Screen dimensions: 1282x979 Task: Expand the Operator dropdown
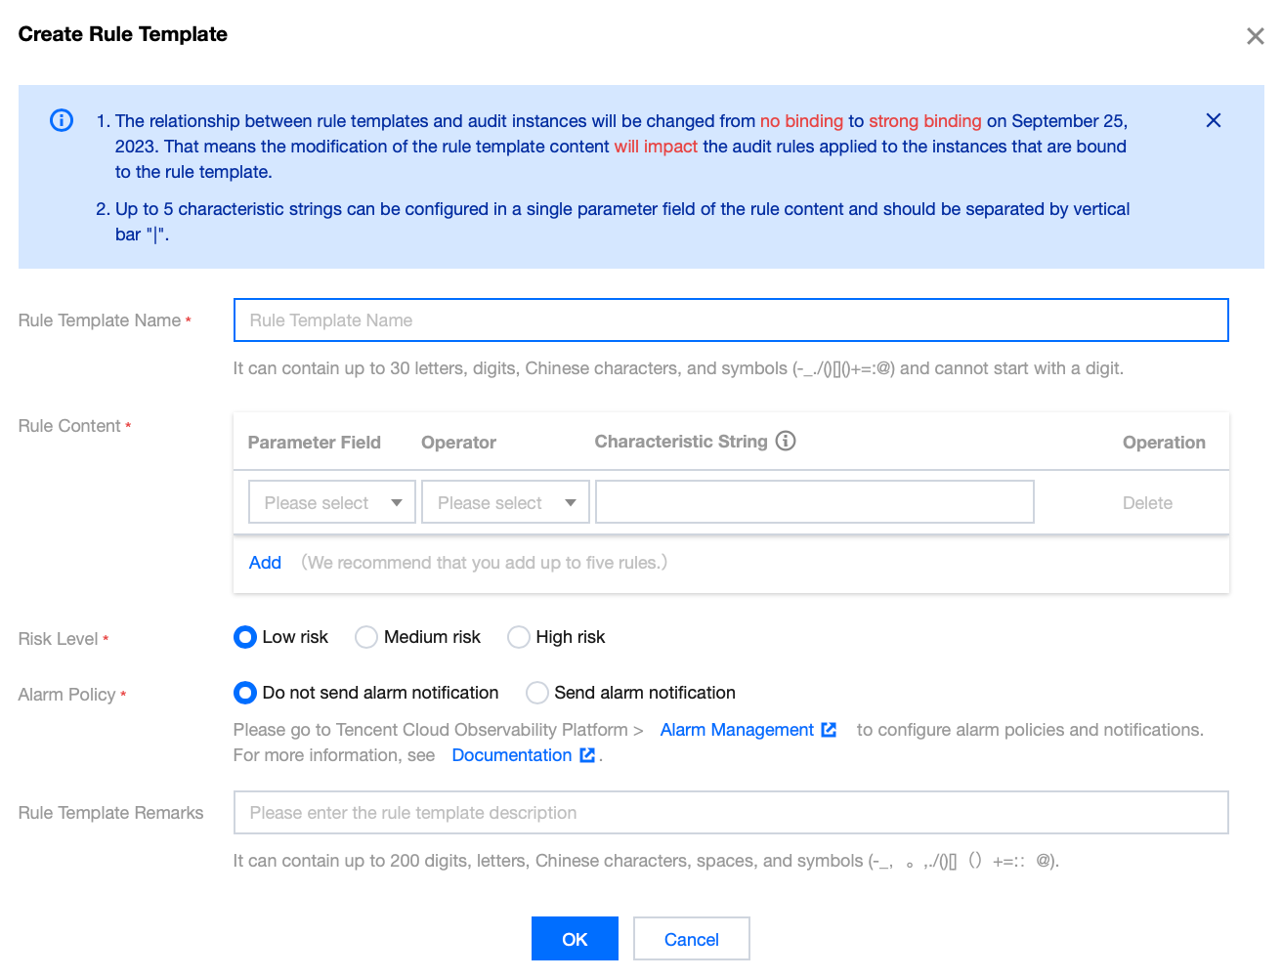click(505, 502)
